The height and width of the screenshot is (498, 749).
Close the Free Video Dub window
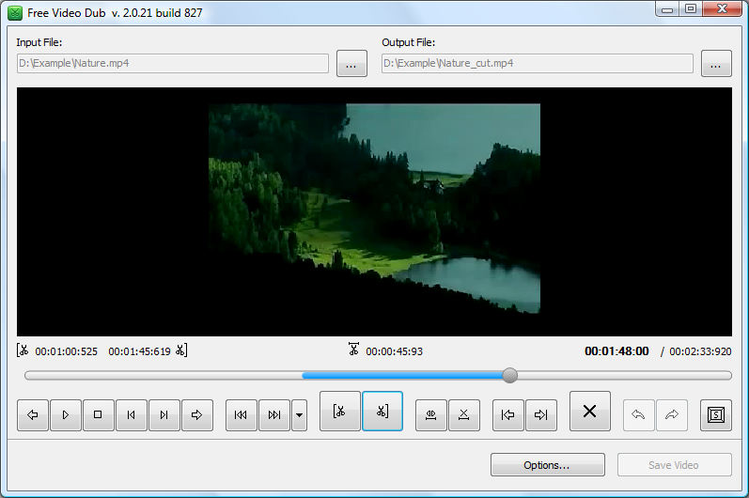tap(723, 9)
